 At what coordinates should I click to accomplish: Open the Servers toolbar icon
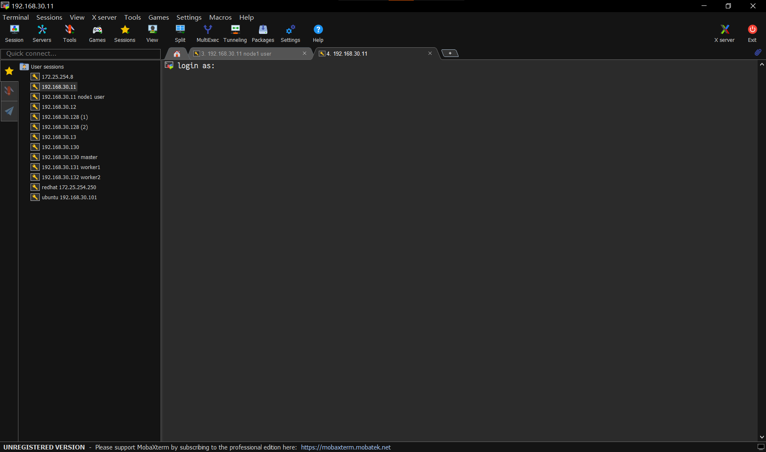pyautogui.click(x=42, y=33)
